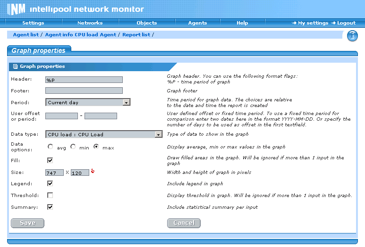This screenshot has width=365, height=247.
Task: Click the Header text field
Action: point(84,80)
